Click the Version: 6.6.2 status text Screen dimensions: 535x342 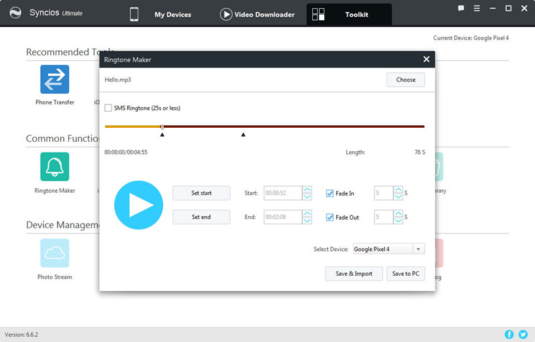pos(21,335)
